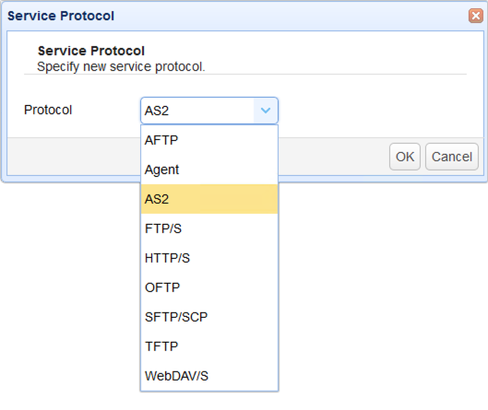Image resolution: width=488 pixels, height=410 pixels.
Task: Select the OFTP protocol entry
Action: [x=209, y=287]
